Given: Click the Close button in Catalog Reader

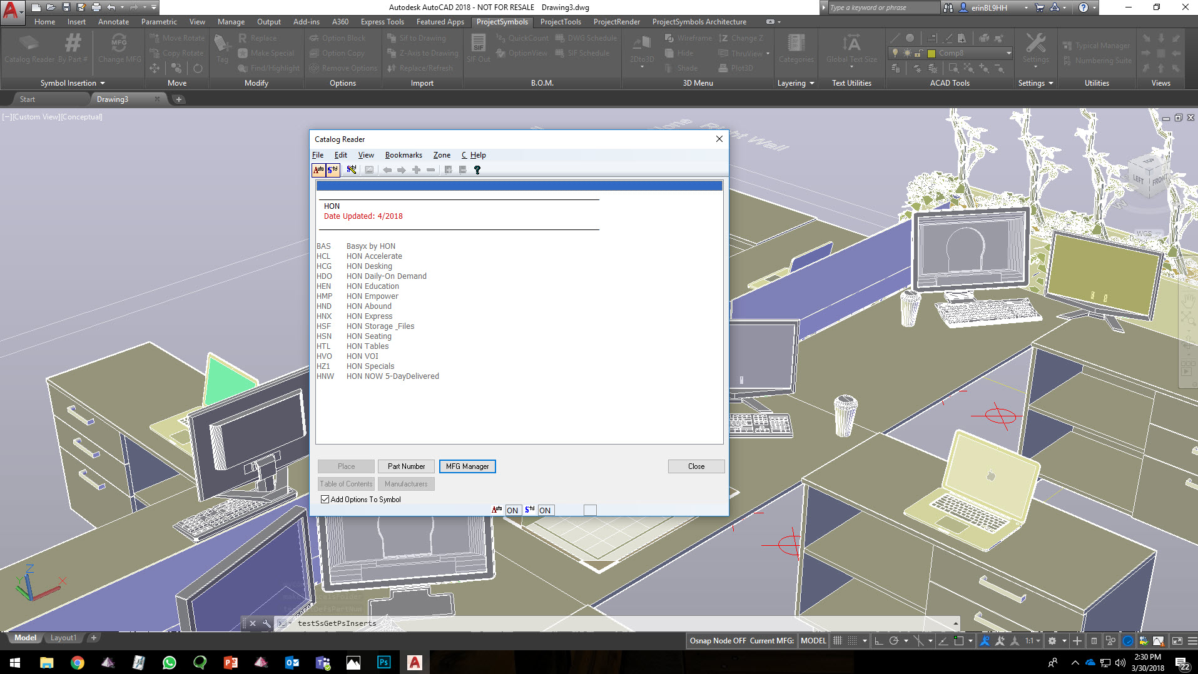Looking at the screenshot, I should (696, 466).
